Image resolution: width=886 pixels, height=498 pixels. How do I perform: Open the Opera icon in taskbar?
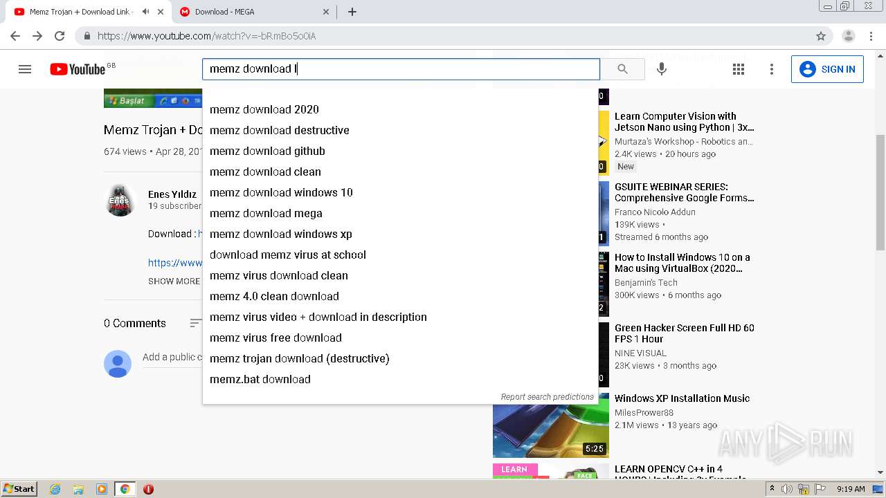tap(148, 489)
